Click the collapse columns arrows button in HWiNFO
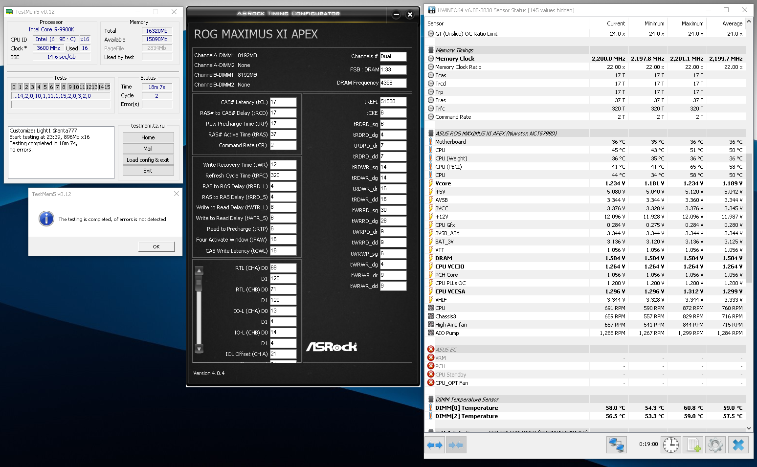Image resolution: width=757 pixels, height=467 pixels. (456, 445)
